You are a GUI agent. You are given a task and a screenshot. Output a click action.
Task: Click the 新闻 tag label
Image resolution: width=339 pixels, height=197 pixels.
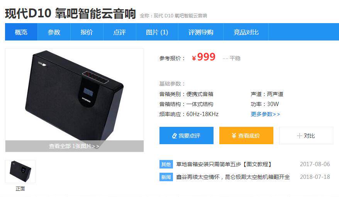(x=166, y=177)
